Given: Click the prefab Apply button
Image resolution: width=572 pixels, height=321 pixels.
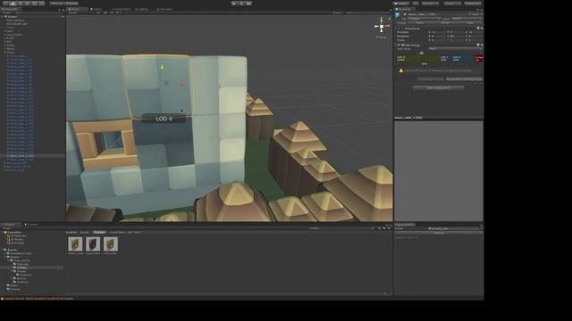Looking at the screenshot, I should click(470, 22).
